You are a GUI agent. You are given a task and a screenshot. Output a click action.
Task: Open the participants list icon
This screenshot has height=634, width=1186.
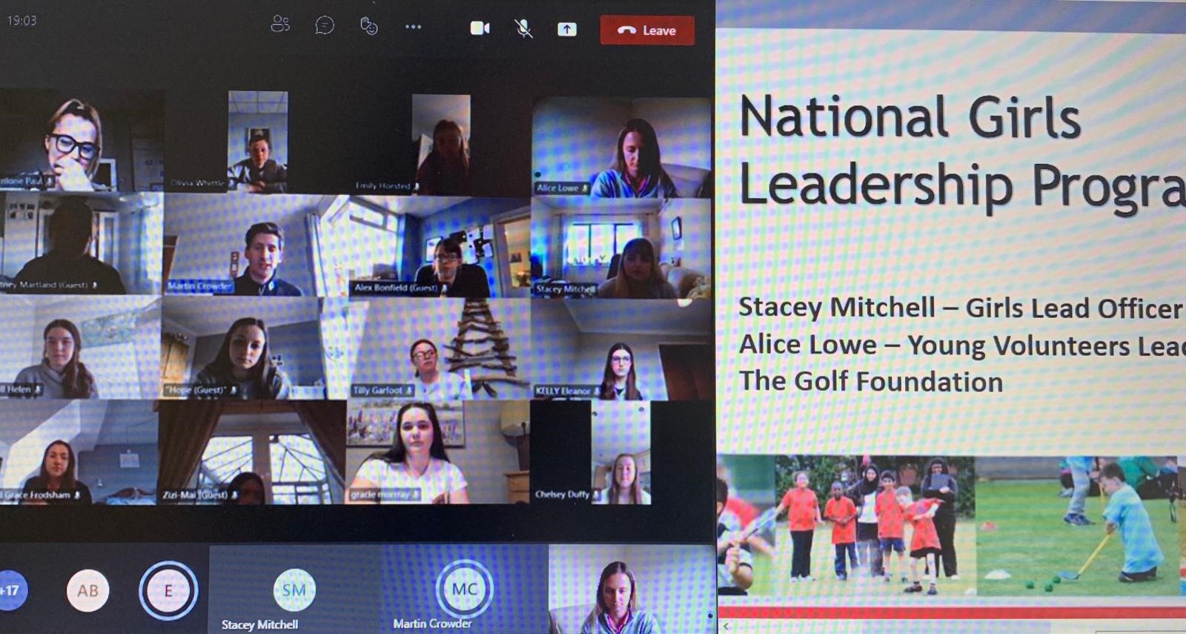tap(280, 24)
